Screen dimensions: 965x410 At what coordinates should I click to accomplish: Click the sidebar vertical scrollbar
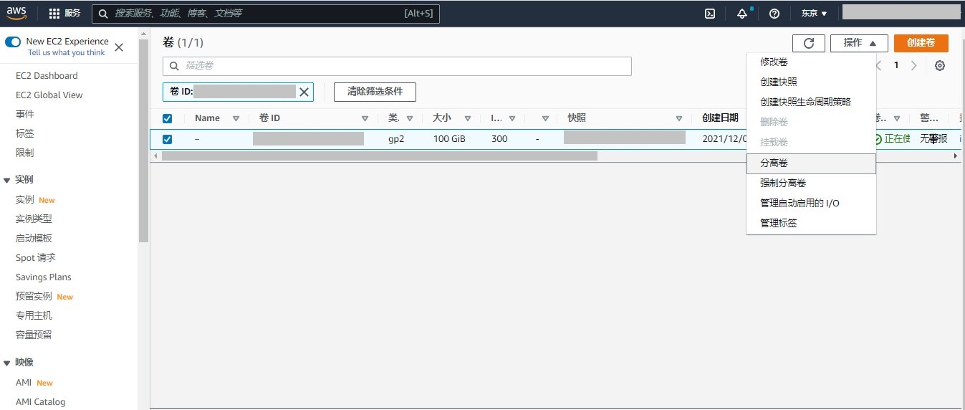coord(143,140)
